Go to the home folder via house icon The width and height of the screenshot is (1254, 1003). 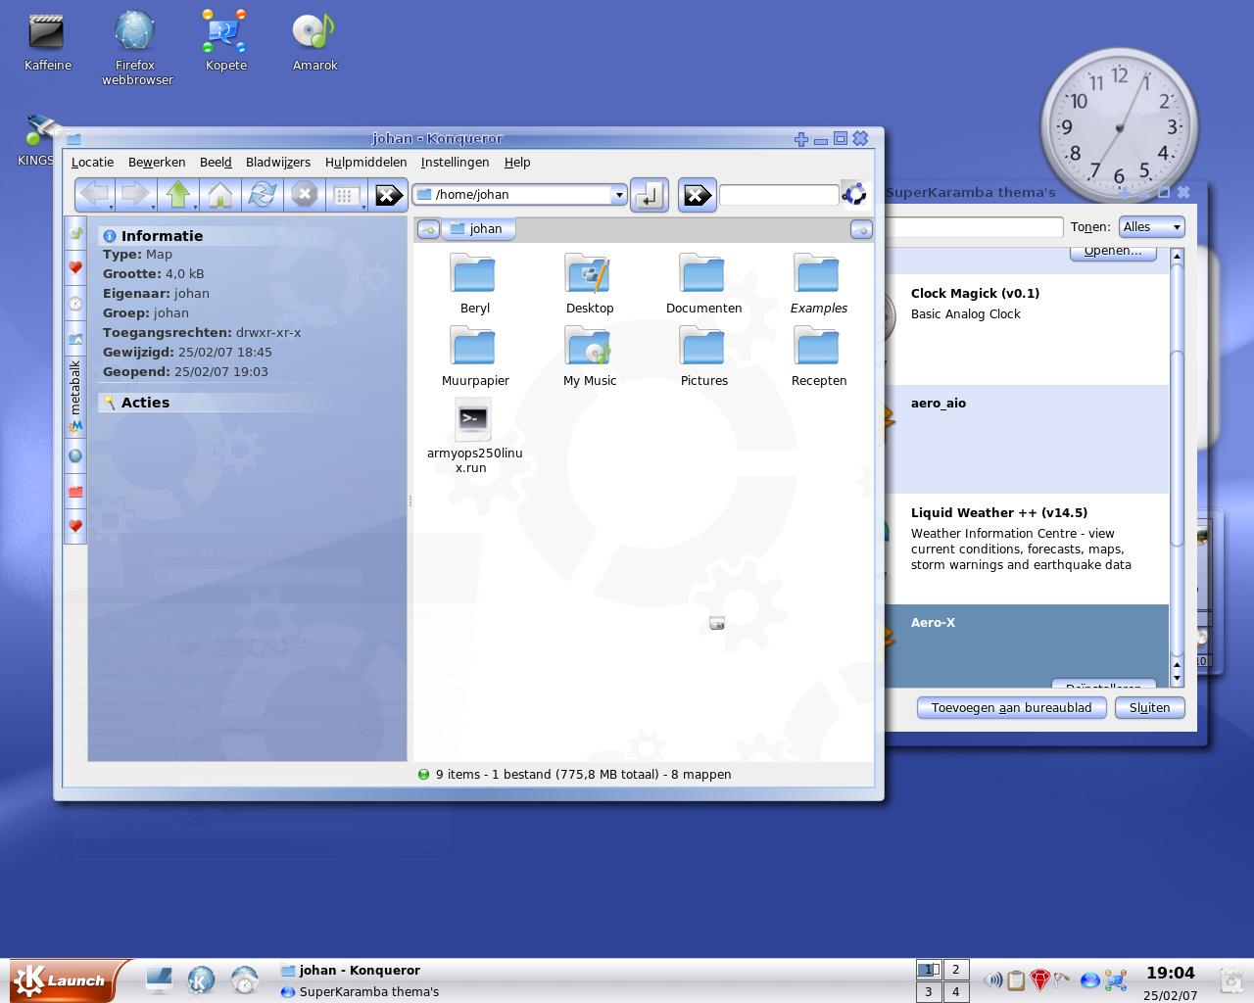(219, 194)
